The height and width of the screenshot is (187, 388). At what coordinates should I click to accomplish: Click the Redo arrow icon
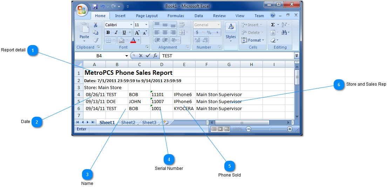point(114,6)
